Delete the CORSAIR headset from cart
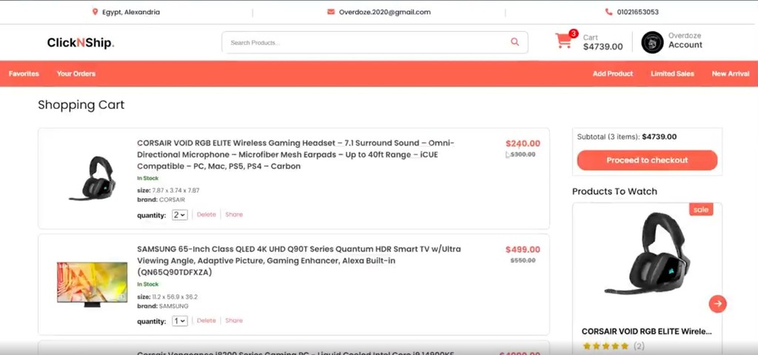 207,214
